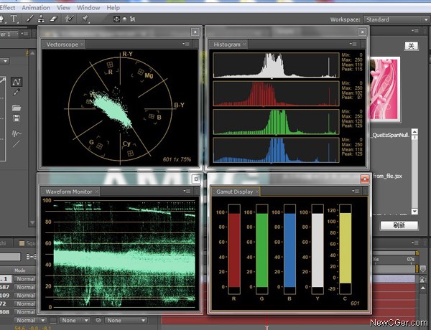
Task: Click the pick whip spiral icon
Action: 98,320
